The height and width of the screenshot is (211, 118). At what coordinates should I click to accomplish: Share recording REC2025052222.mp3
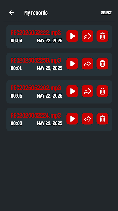87,36
